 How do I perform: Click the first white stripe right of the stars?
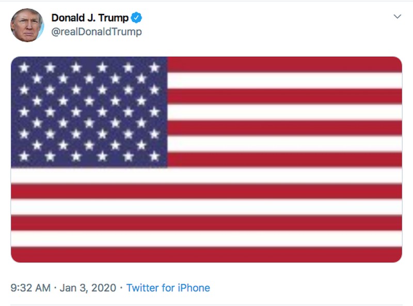pos(284,80)
